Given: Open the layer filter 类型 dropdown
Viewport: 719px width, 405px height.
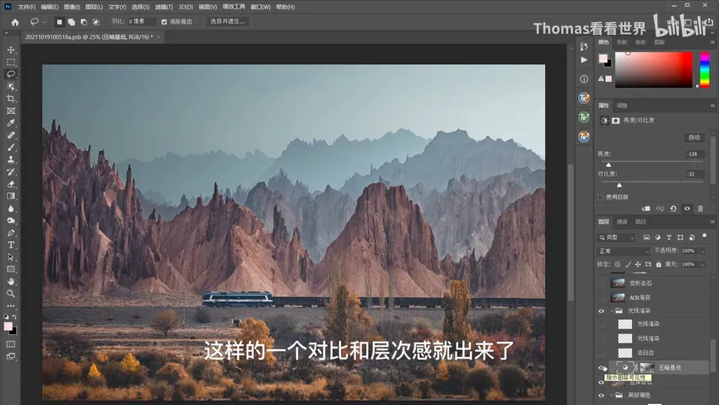Looking at the screenshot, I should point(616,237).
